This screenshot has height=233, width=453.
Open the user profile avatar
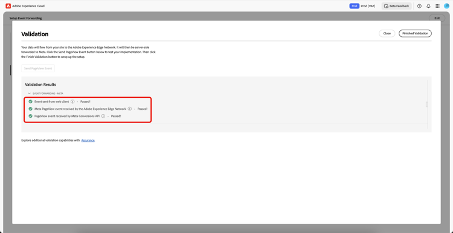pos(446,6)
